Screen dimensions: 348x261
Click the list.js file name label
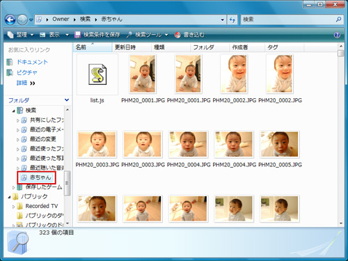tap(97, 100)
